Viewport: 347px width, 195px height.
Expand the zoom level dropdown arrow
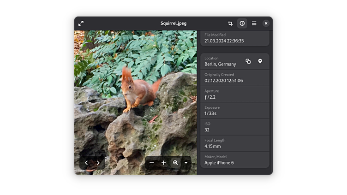click(x=186, y=163)
